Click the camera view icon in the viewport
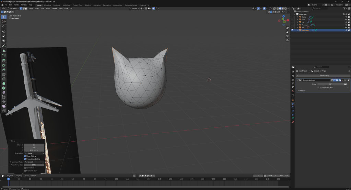Image resolution: width=351 pixels, height=190 pixels. tap(288, 36)
